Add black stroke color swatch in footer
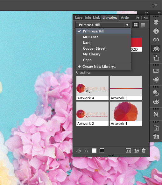This screenshot has width=162, height=185. click(102, 151)
